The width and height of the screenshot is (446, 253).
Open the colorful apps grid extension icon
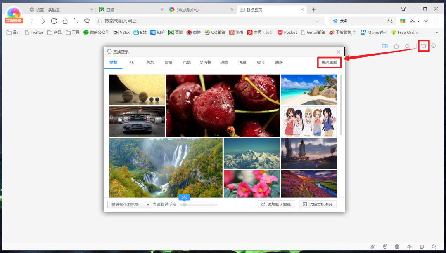(403, 21)
